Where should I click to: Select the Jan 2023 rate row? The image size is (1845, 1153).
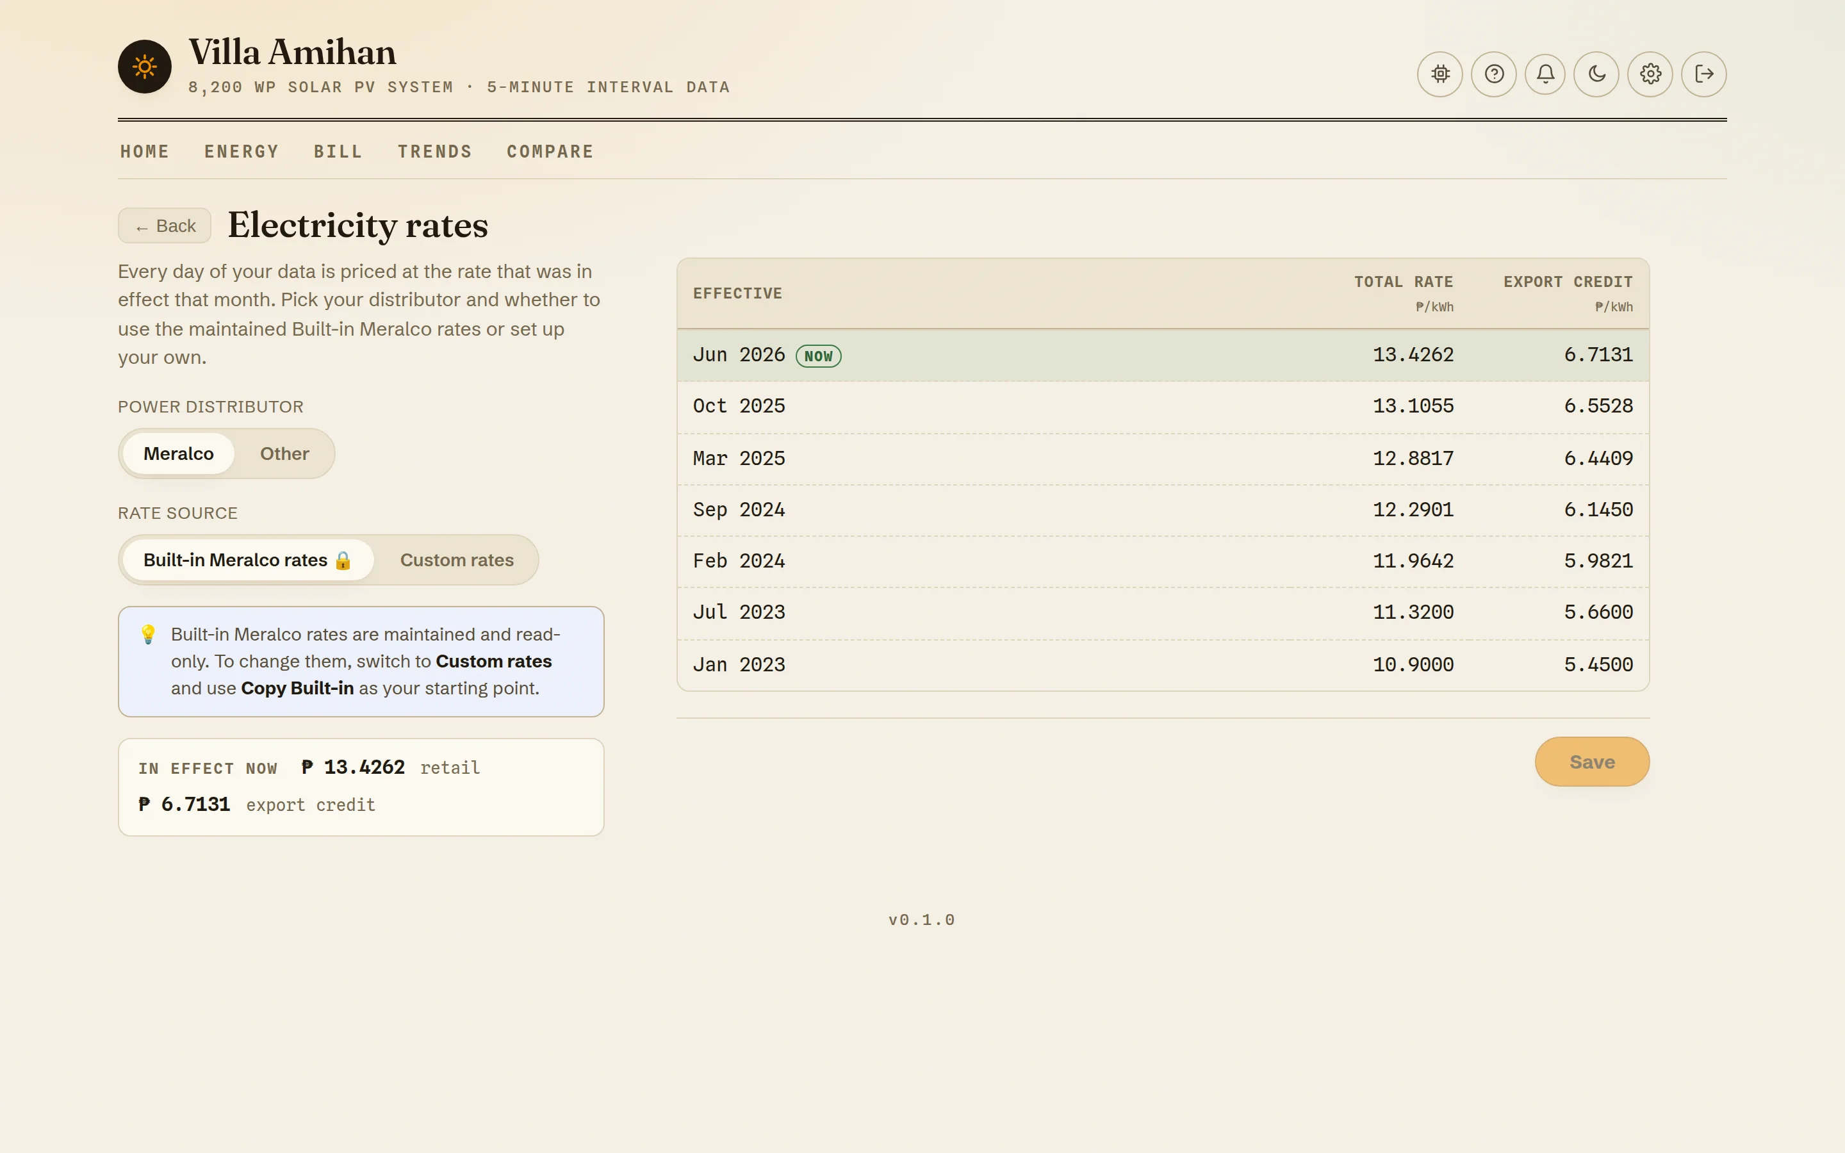coord(1163,665)
